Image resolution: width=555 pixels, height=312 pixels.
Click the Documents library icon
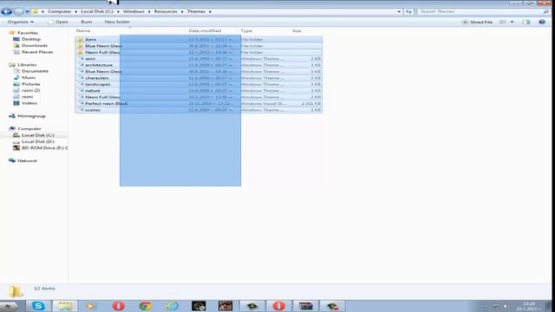16,71
